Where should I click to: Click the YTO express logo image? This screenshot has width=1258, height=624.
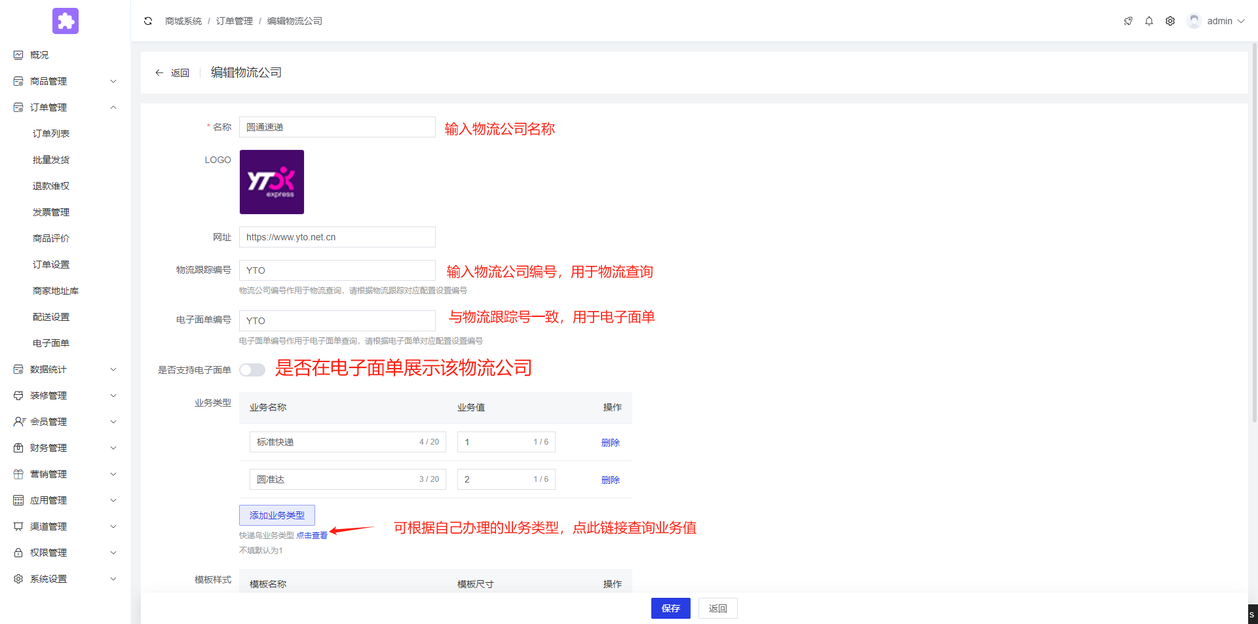(271, 182)
